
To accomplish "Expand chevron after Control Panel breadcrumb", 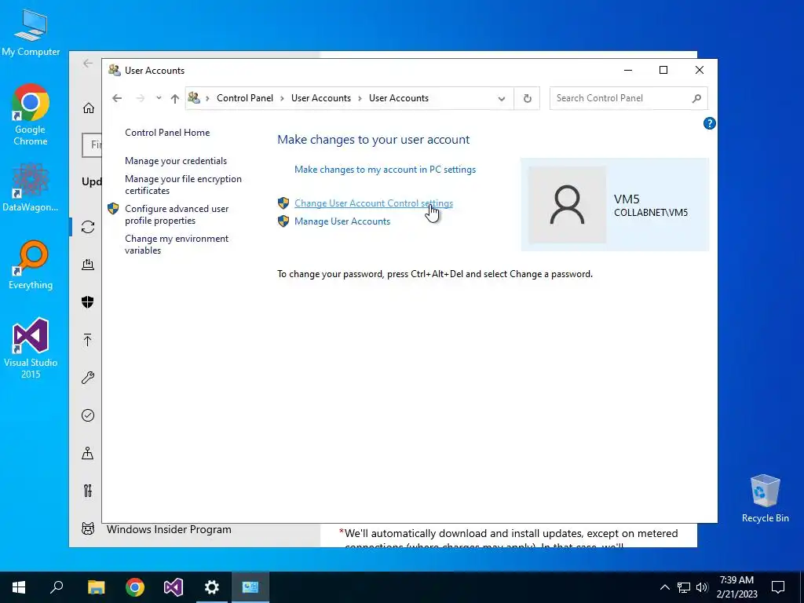I will click(x=282, y=98).
